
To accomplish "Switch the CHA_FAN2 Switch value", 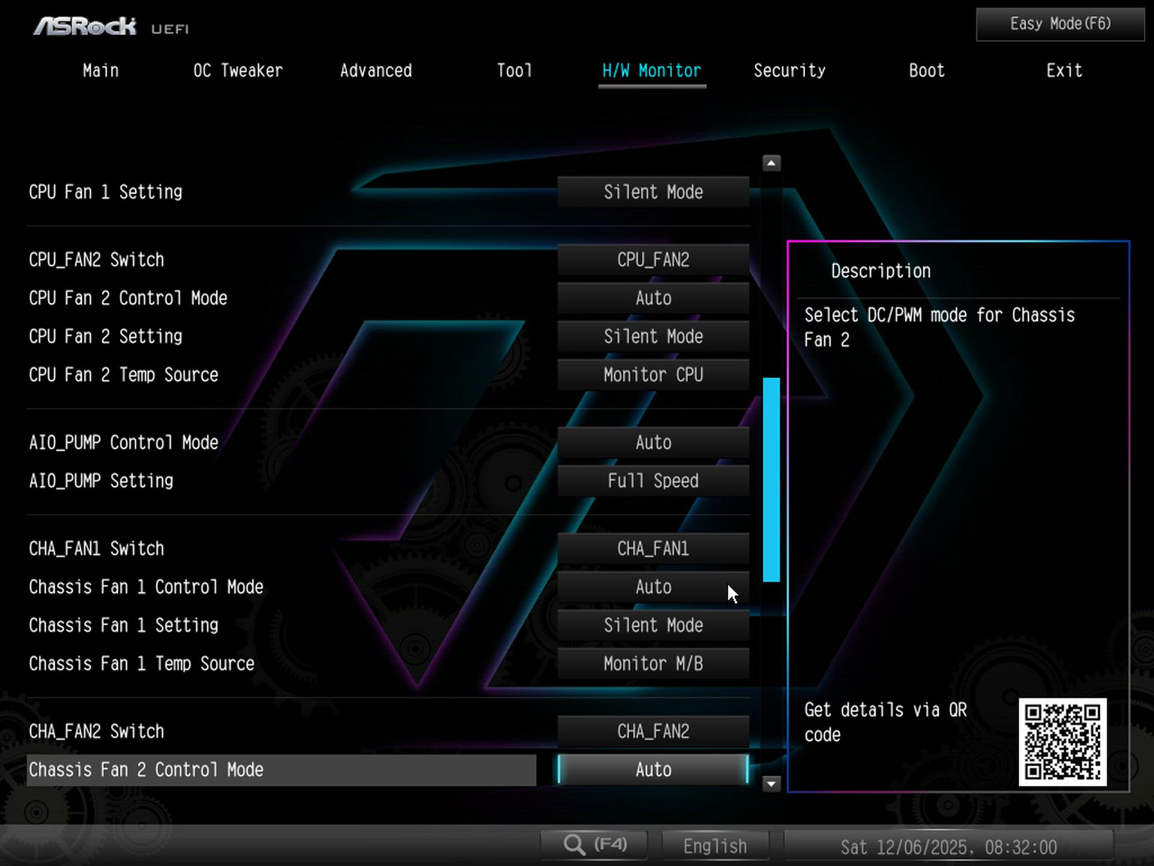I will (653, 731).
